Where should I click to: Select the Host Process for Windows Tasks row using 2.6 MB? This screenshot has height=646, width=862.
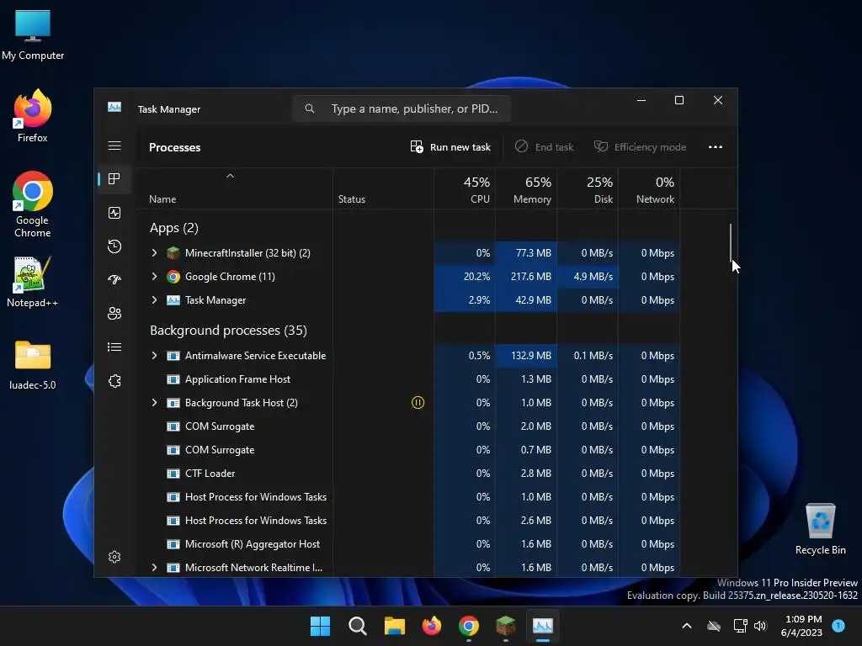tap(407, 520)
